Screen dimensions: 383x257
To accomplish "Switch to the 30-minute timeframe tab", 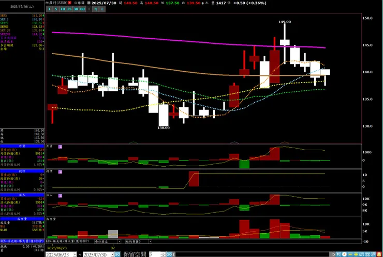I will [76, 9].
